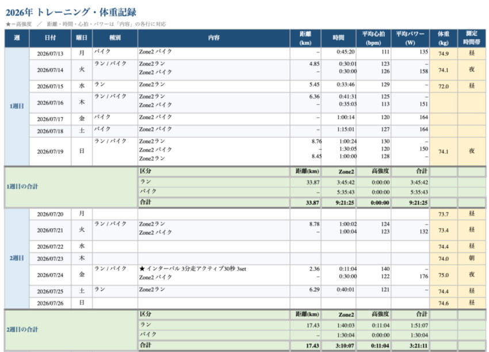Click the 平均パワー (W) header cell
This screenshot has height=352, width=489.
410,38
